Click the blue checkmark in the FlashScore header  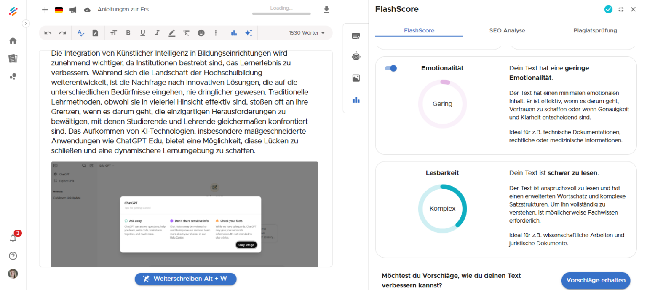(608, 9)
